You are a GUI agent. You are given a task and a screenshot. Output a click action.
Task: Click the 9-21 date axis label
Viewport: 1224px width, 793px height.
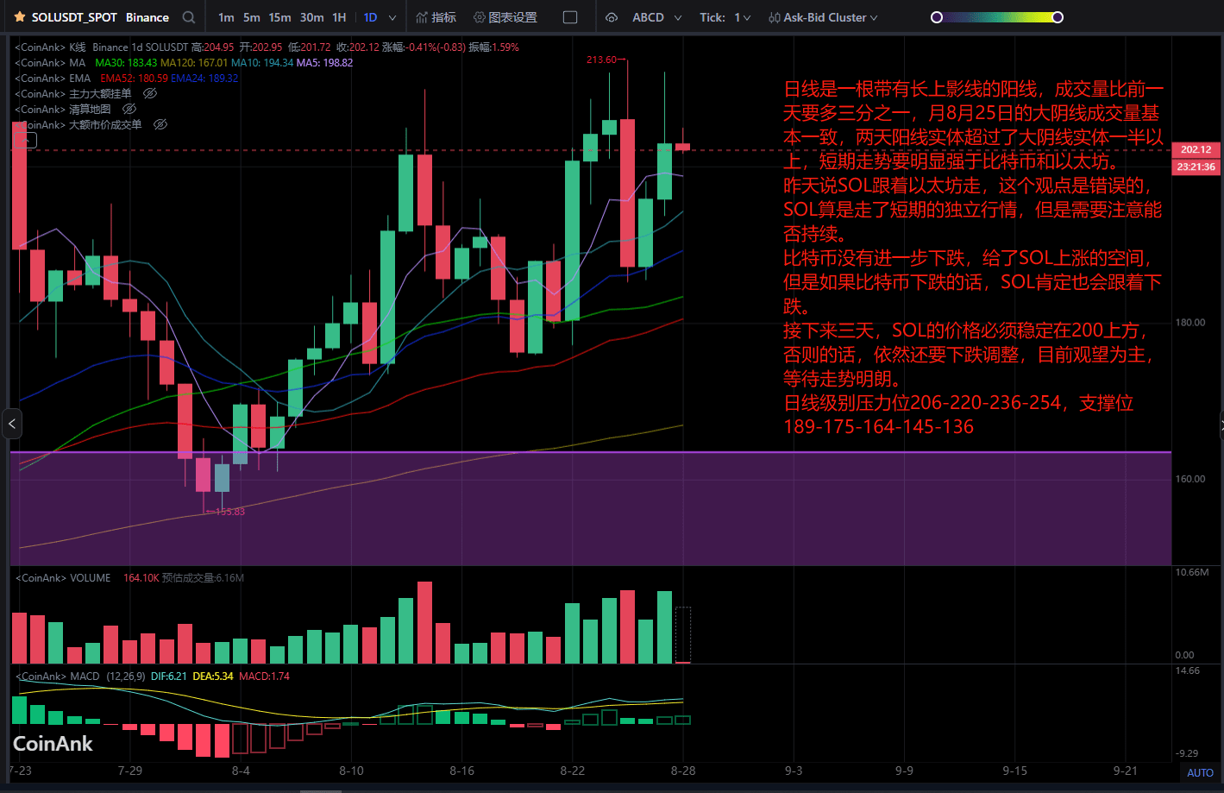click(x=1125, y=771)
